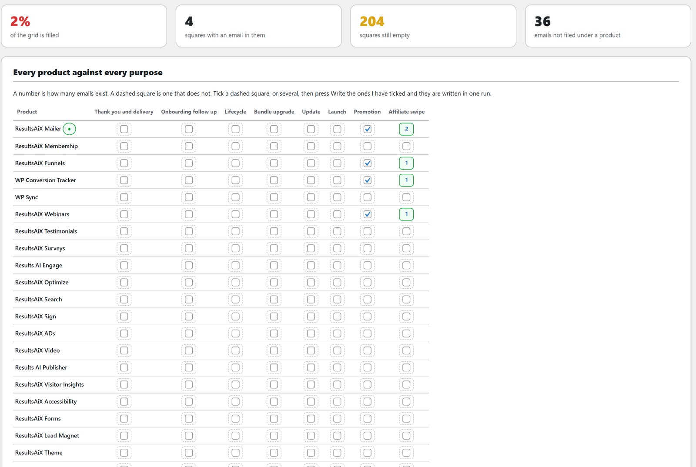This screenshot has height=467, width=696.
Task: Open the 2 emails for Mailer Affiliate swipe
Action: tap(406, 129)
